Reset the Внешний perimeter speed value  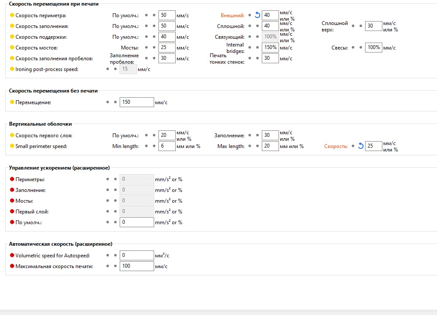[x=257, y=15]
